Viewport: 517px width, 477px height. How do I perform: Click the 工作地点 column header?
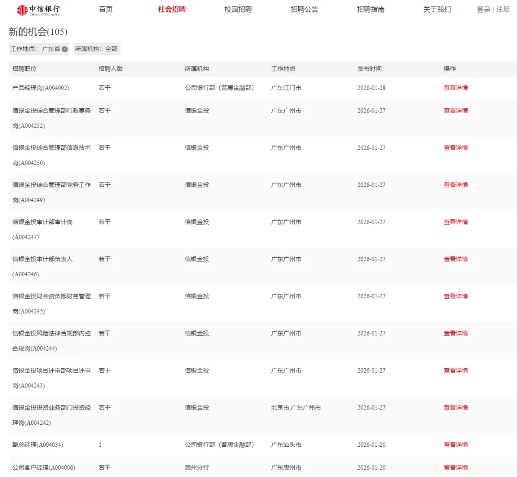283,69
